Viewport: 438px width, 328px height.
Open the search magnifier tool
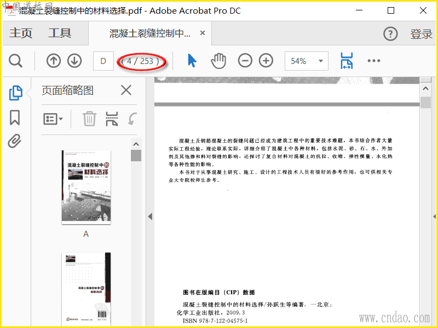point(15,61)
